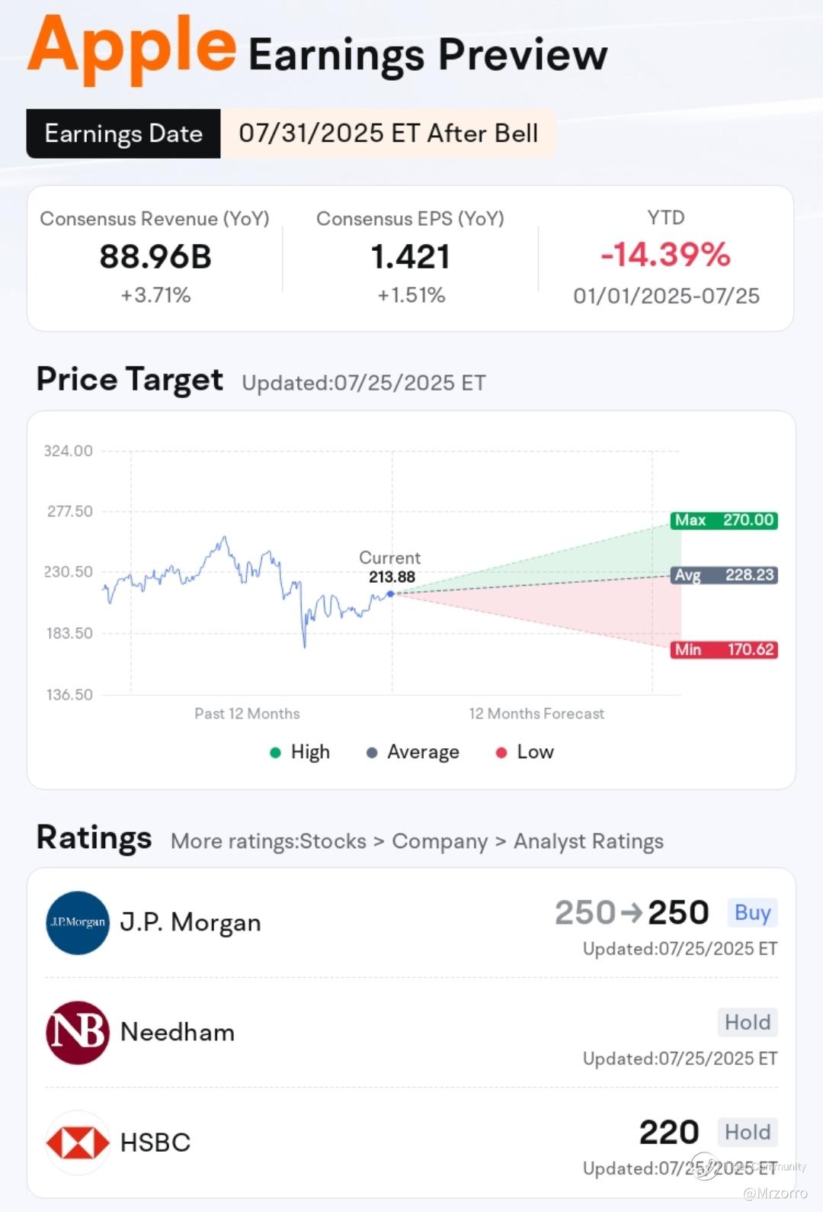Select the Avg 228.23 price label

tap(724, 575)
